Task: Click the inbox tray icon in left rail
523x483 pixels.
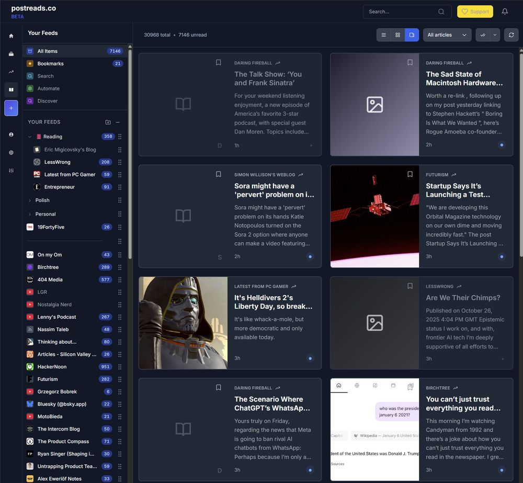Action: (x=11, y=54)
